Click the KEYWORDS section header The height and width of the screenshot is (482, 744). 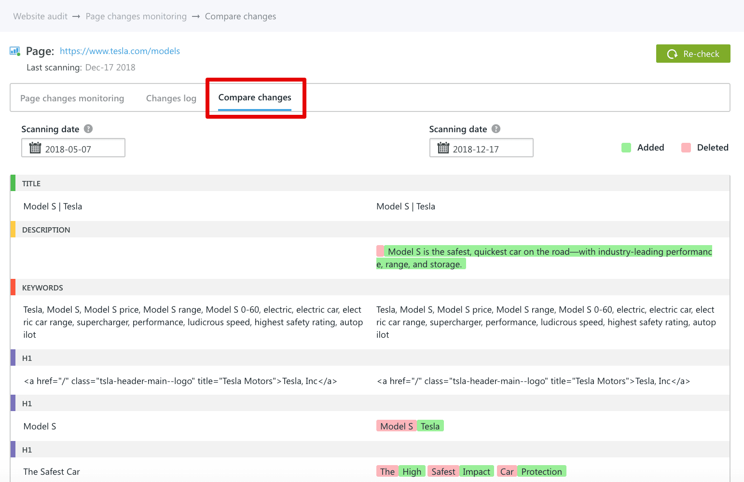(370, 288)
